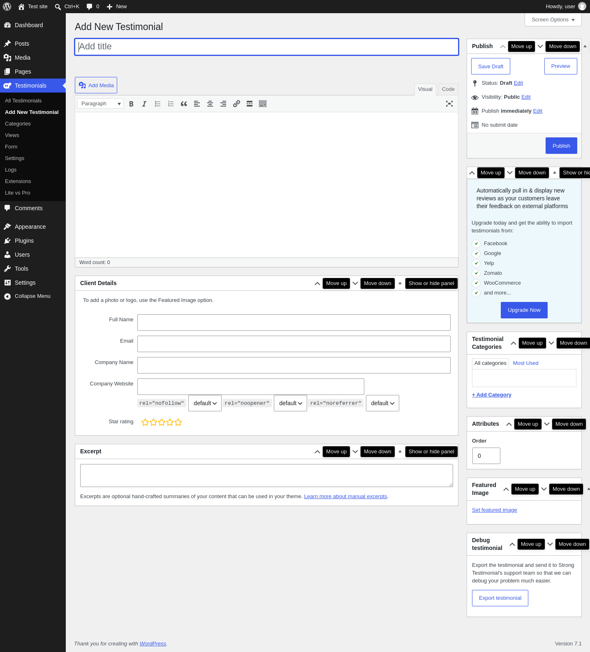The image size is (590, 652).
Task: Insert a bulleted list
Action: 157,104
